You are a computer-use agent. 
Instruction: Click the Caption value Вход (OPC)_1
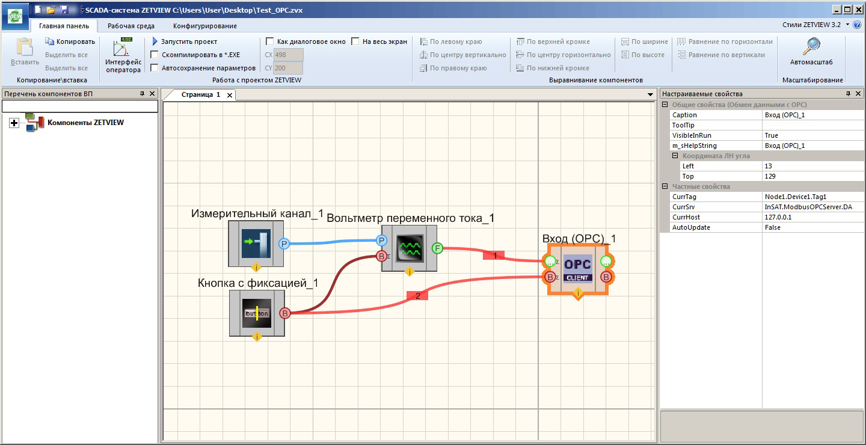[x=813, y=115]
